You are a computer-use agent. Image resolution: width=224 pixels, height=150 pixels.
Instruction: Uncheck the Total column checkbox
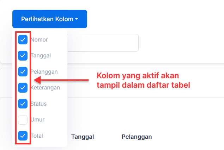23,136
